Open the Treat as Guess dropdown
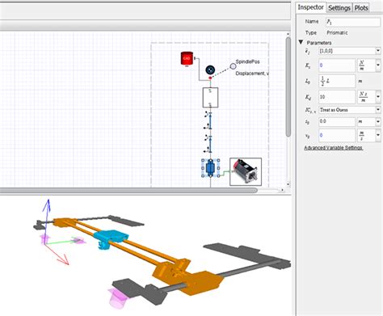 click(378, 110)
